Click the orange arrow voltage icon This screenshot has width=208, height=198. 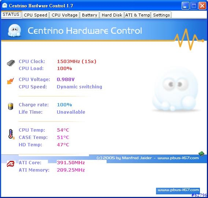[11, 81]
